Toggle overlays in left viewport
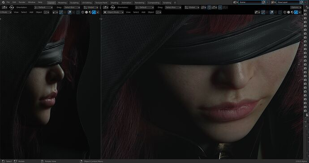 (x=69, y=12)
